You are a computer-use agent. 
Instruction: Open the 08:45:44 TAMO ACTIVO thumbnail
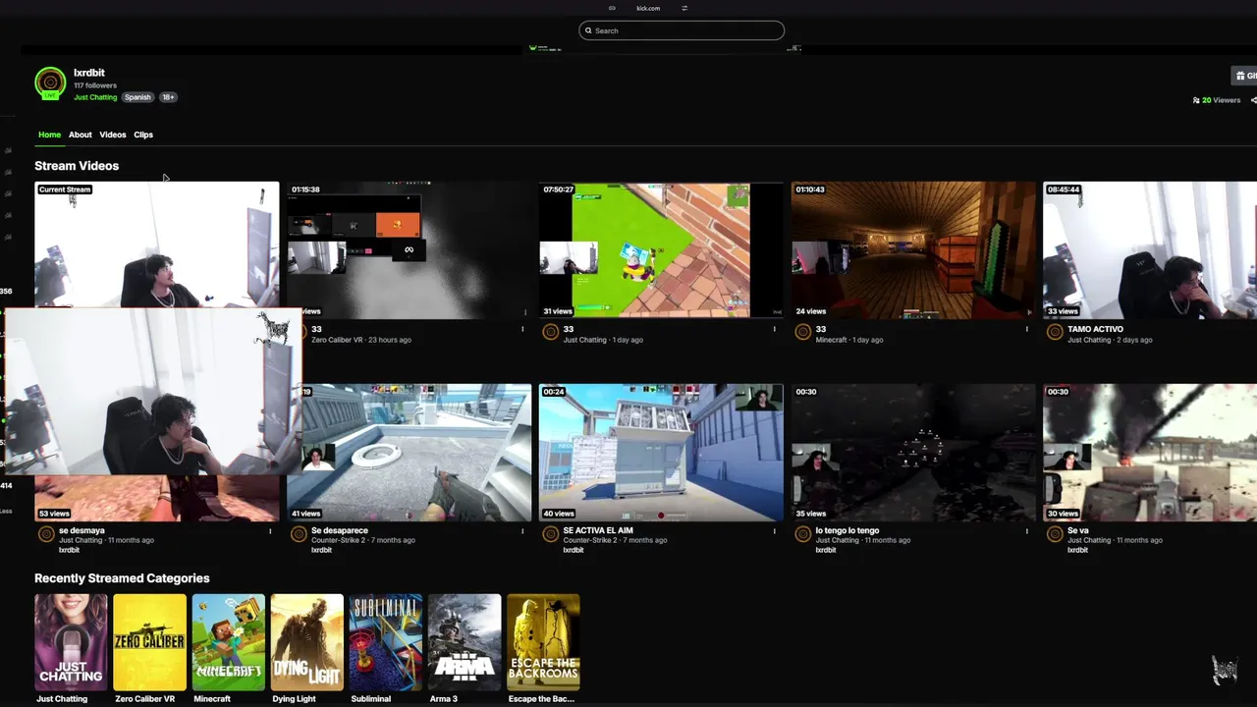(1150, 249)
